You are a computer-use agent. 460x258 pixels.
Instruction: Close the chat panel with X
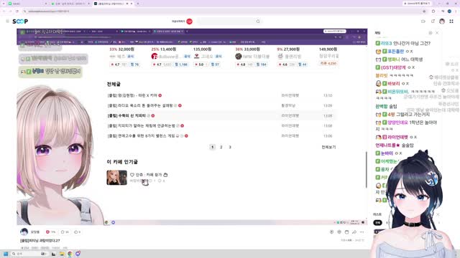437,33
